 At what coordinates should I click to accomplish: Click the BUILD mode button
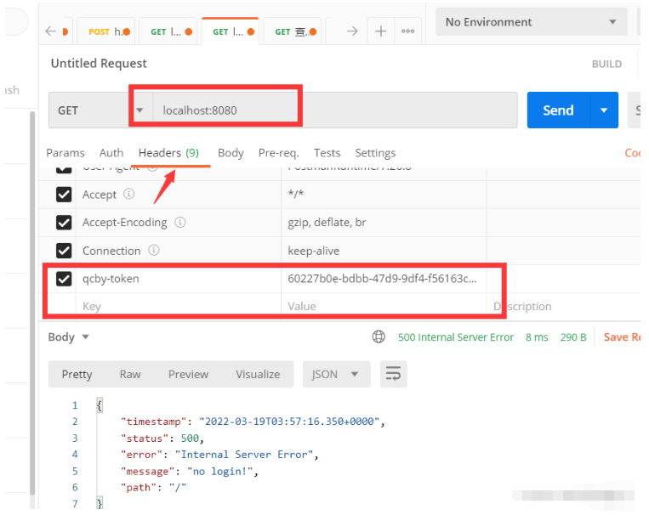[x=606, y=64]
